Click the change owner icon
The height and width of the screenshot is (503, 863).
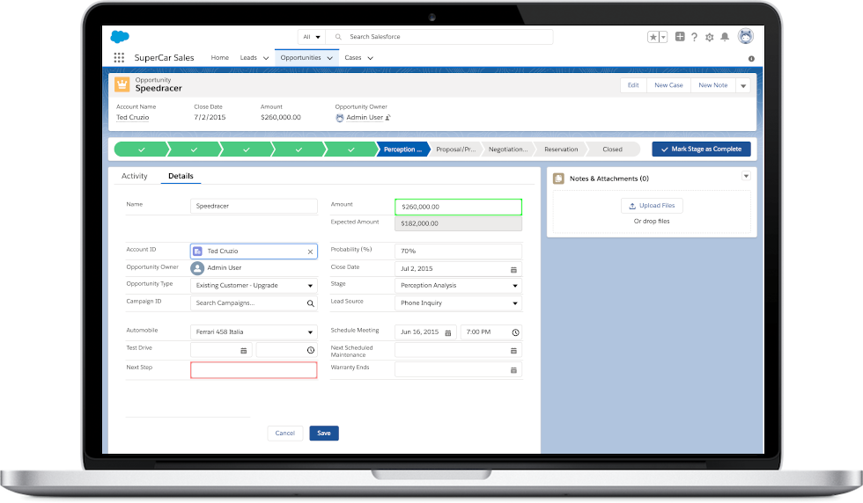(x=387, y=117)
